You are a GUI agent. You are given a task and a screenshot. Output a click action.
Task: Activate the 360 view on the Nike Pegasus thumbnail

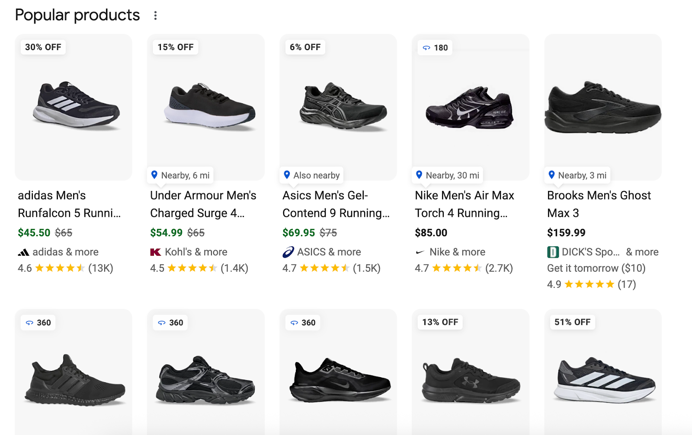click(x=303, y=322)
